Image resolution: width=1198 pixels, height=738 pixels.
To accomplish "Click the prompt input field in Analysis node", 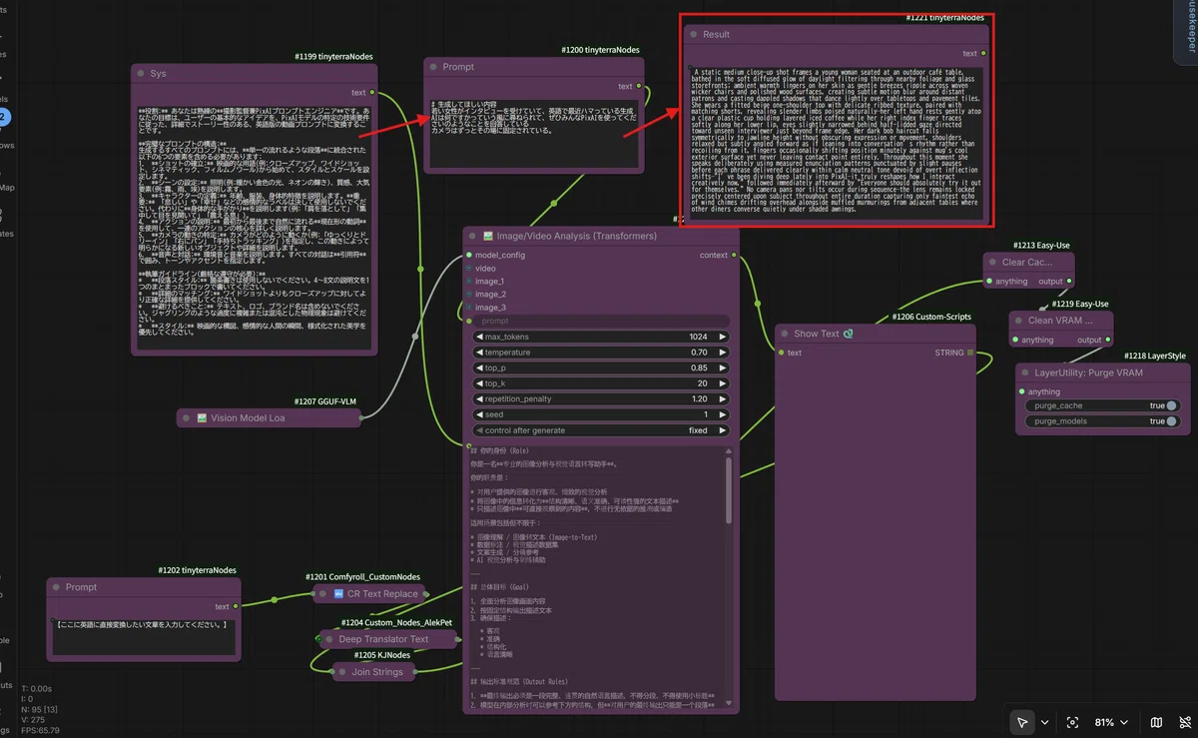I will click(x=601, y=321).
